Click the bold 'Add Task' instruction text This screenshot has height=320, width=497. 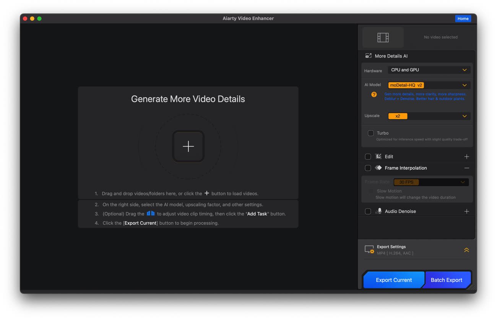257,214
